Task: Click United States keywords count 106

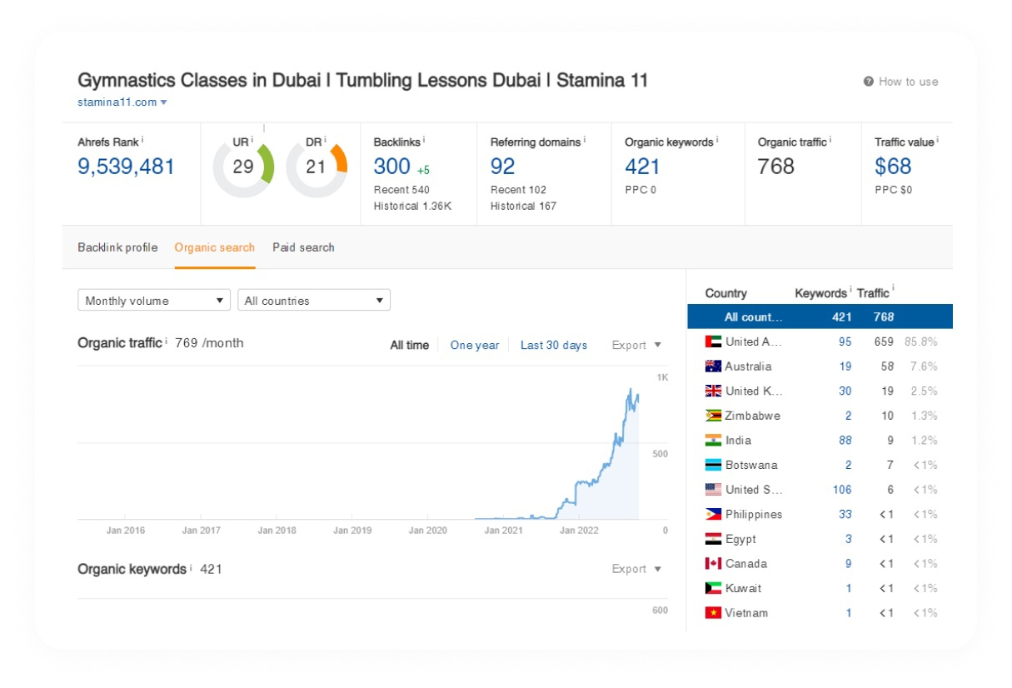Action: point(842,490)
